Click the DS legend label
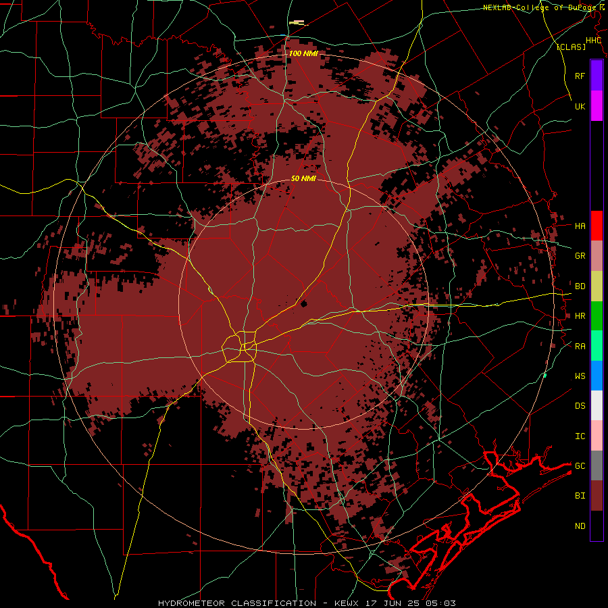Screen dimensions: 608x608 point(580,406)
